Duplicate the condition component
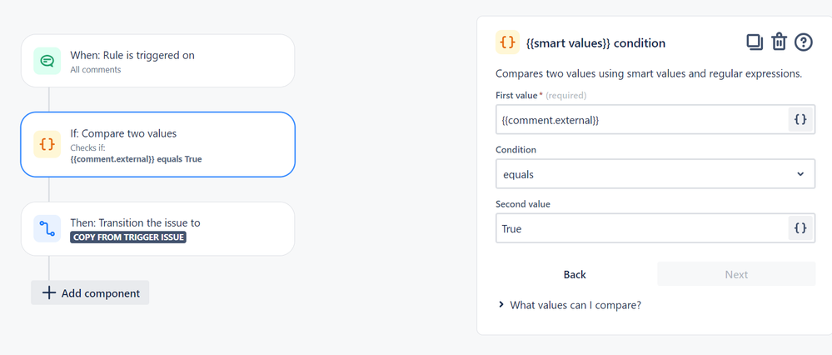This screenshot has width=832, height=355. (x=755, y=42)
